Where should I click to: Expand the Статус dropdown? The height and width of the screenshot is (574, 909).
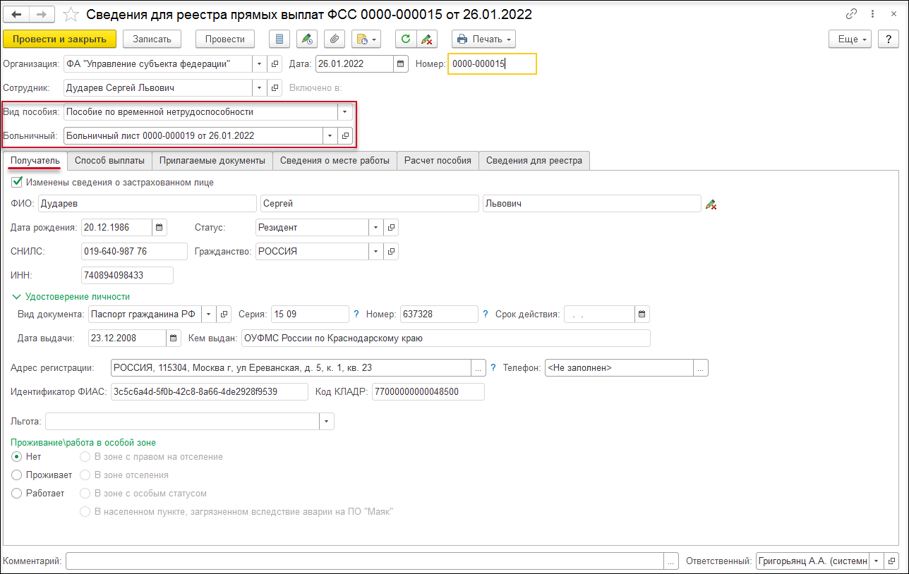click(376, 227)
